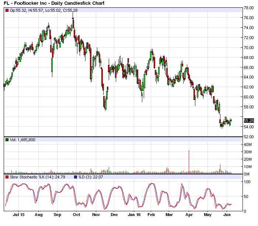This screenshot has height=226, width=258.
Task: Click the %D (3): 22.07 label
Action: click(x=91, y=177)
